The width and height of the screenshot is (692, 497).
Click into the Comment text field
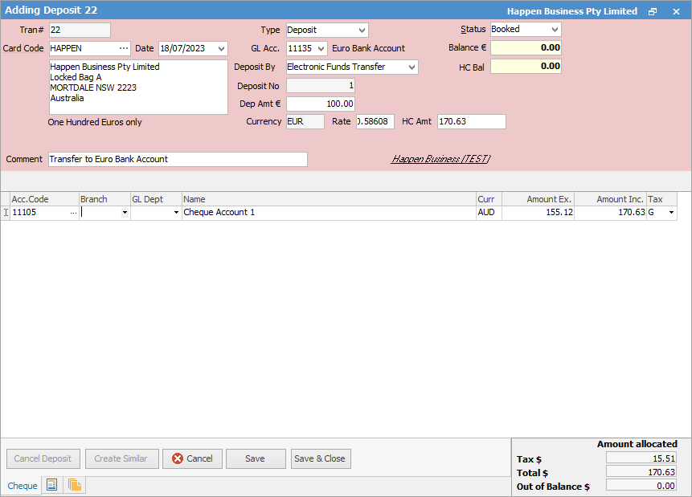pos(178,159)
